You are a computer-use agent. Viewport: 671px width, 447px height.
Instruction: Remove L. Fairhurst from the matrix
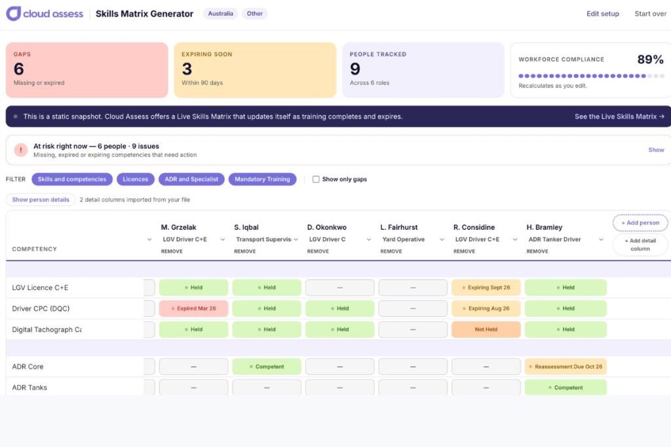pyautogui.click(x=391, y=251)
